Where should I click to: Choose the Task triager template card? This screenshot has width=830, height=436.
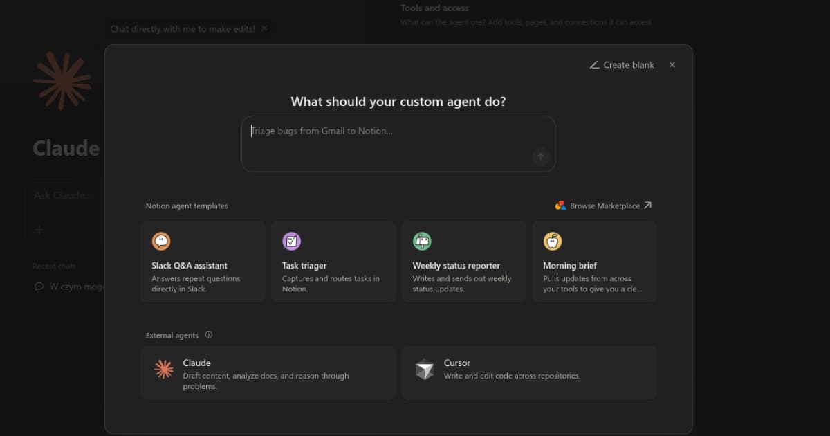(x=333, y=262)
